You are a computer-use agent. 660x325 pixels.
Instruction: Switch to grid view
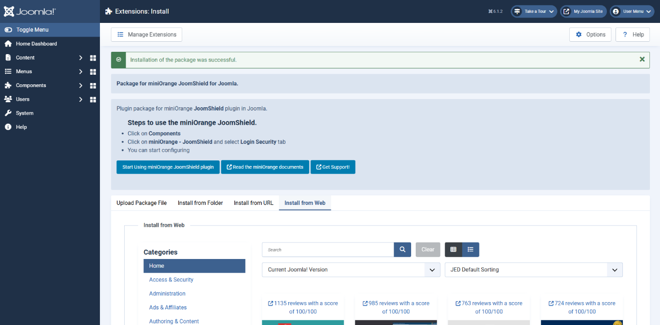[453, 250]
